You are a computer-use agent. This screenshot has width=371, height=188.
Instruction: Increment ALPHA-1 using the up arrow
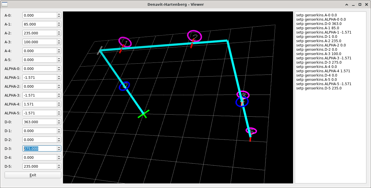(x=59, y=76)
